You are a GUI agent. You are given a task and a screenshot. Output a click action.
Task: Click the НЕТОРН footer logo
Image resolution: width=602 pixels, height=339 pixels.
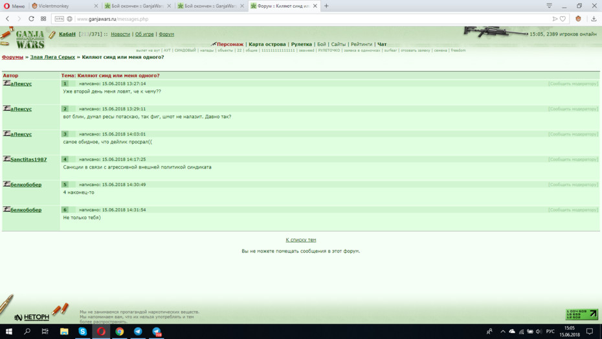tap(32, 317)
